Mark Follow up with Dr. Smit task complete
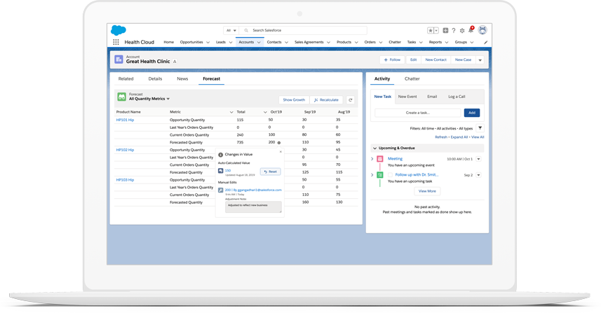 click(390, 175)
